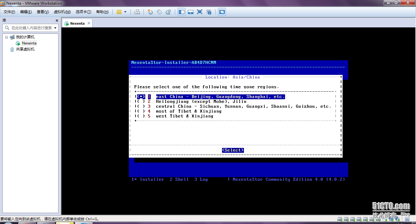Send Ctrl+Alt+Del to the virtual machine
416x224 pixels.
(x=137, y=12)
